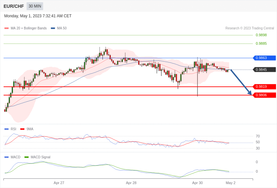
Task: Click the pink MA 20 legend swatch
Action: pos(7,28)
